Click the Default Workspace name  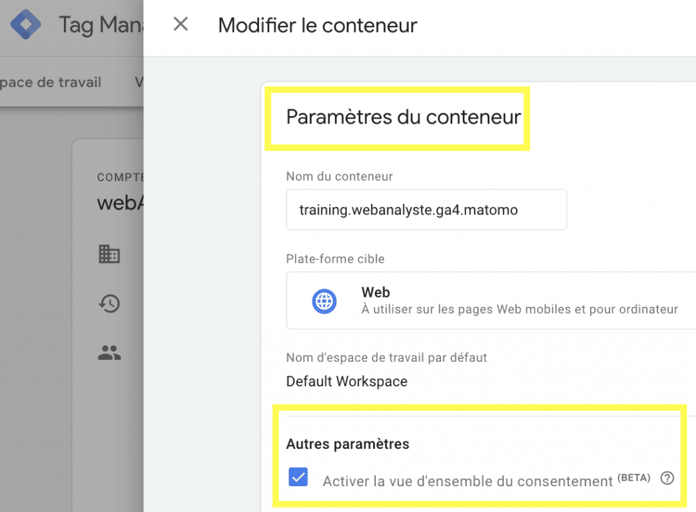pos(347,382)
